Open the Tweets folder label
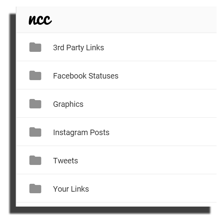This screenshot has width=224, height=216. coord(65,161)
